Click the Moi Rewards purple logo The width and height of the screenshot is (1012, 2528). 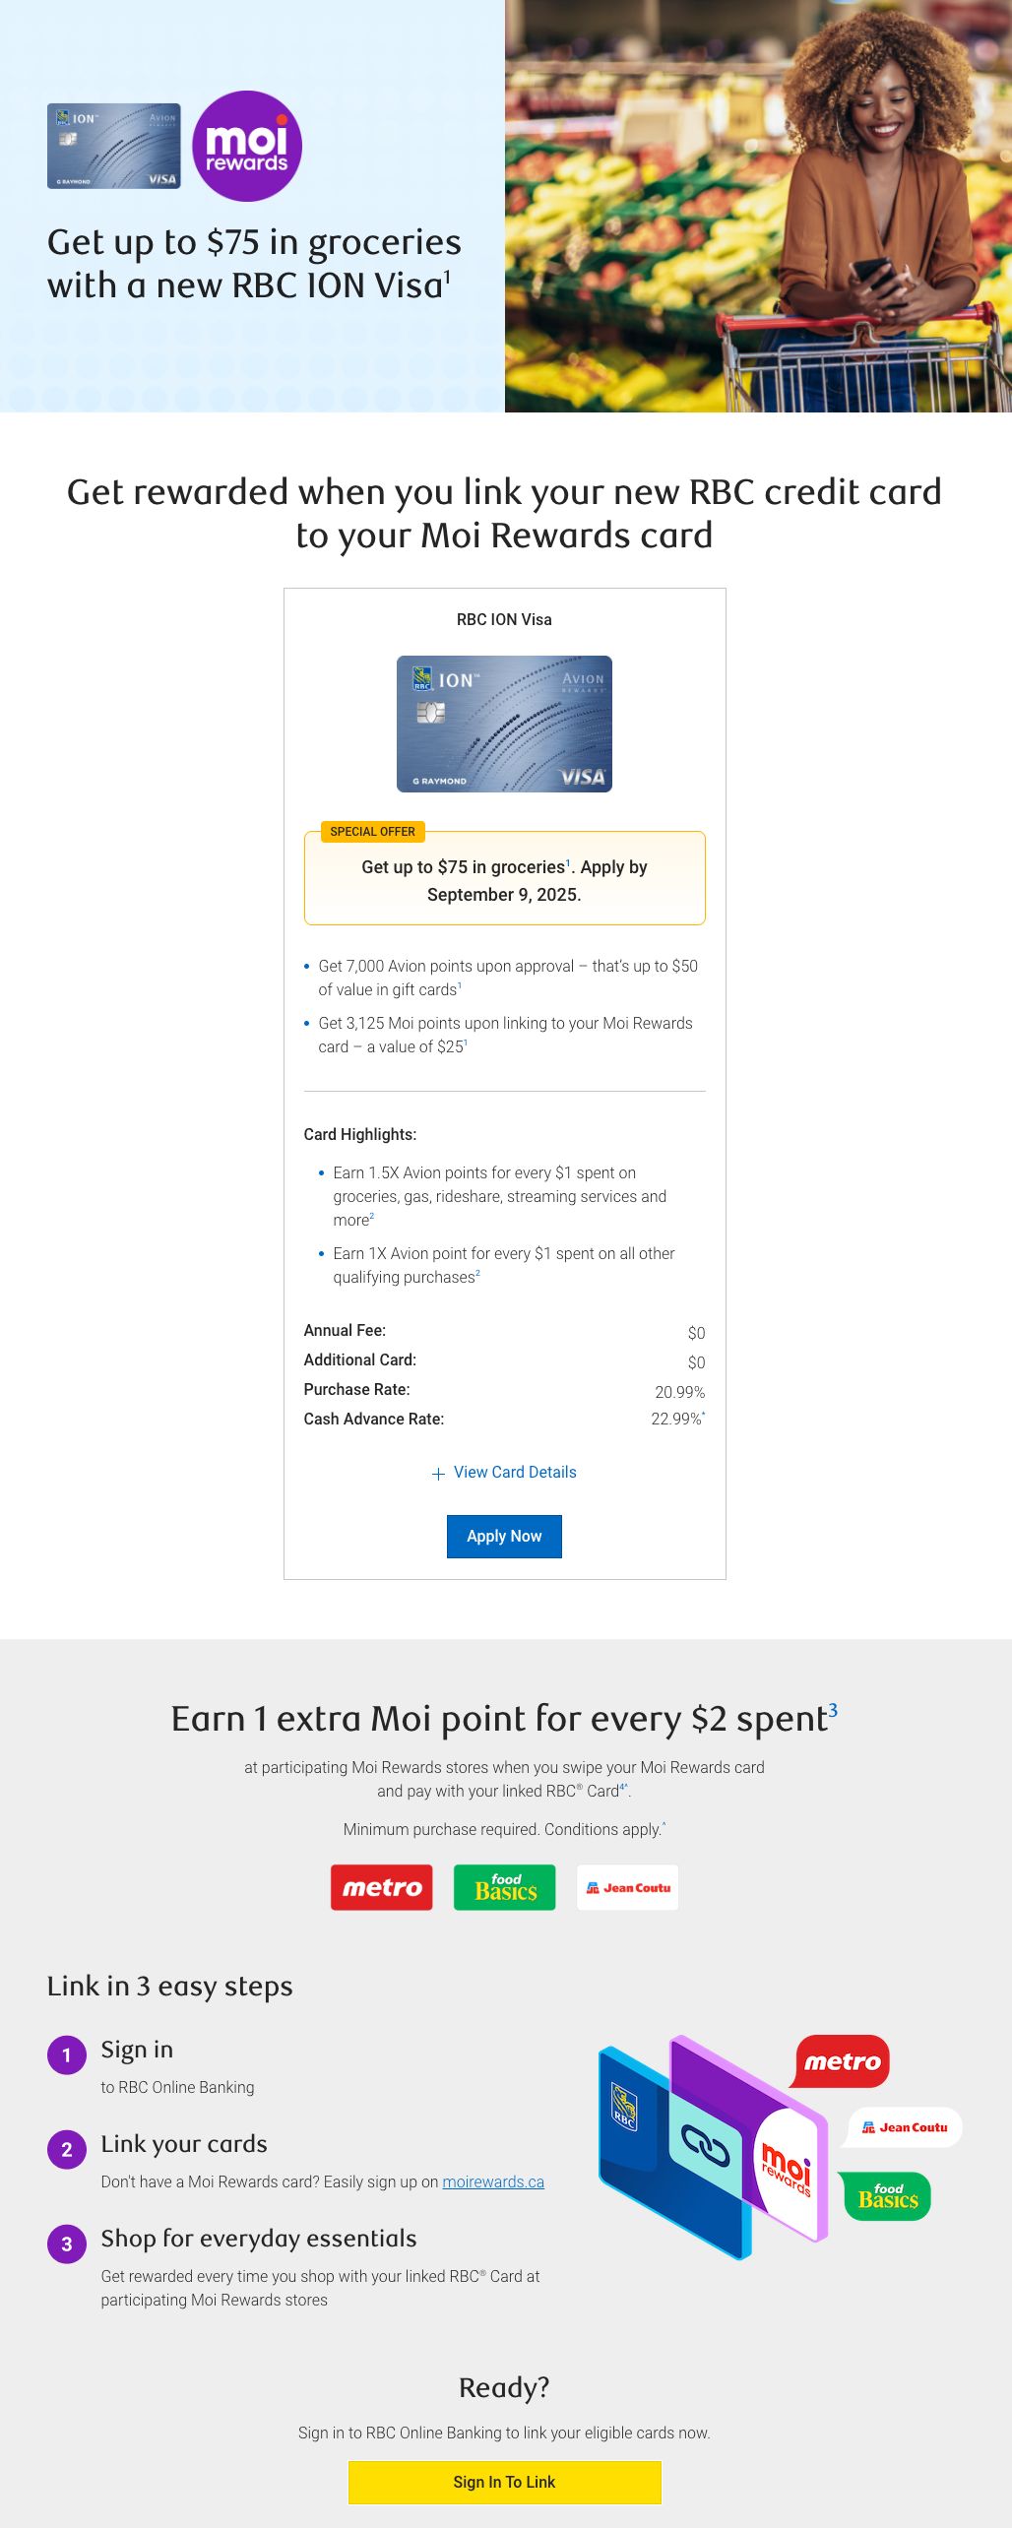pyautogui.click(x=247, y=146)
